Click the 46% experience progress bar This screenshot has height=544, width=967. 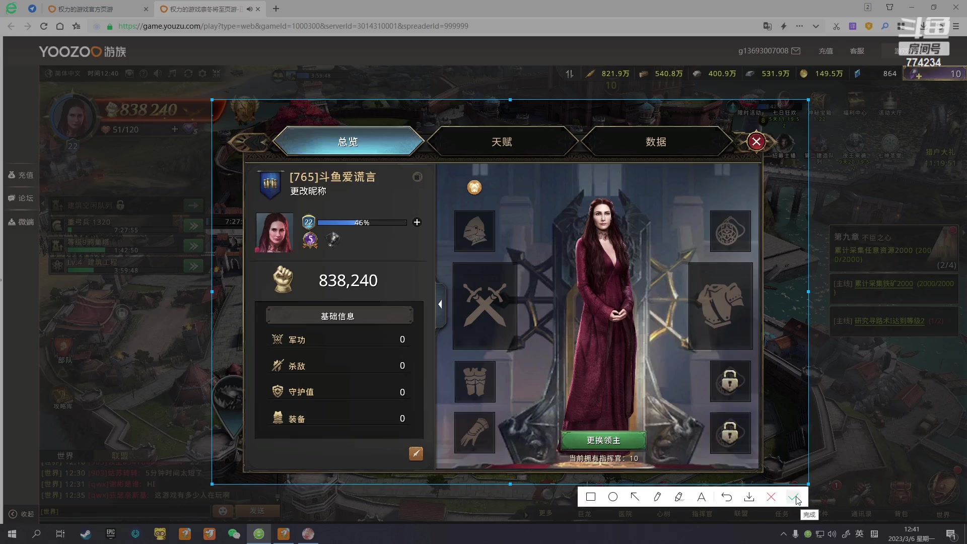(x=362, y=223)
